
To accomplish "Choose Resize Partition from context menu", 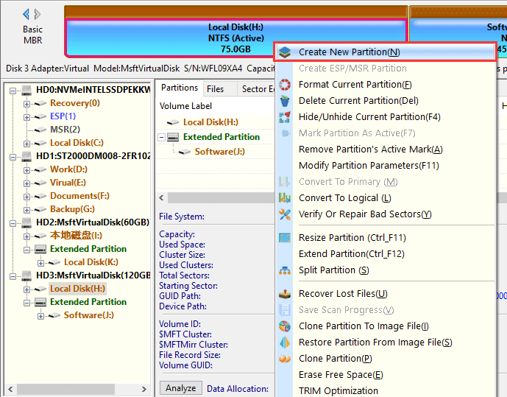I will pos(352,238).
